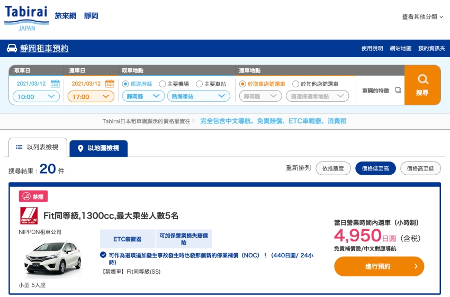
Task: Click the magnifier search icon
Action: coord(423,79)
